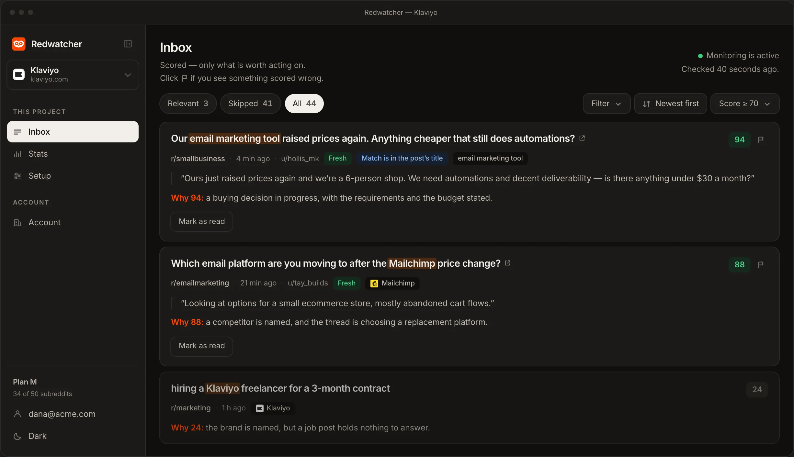Click the Plan M subscription info
This screenshot has width=794, height=457.
[25, 382]
